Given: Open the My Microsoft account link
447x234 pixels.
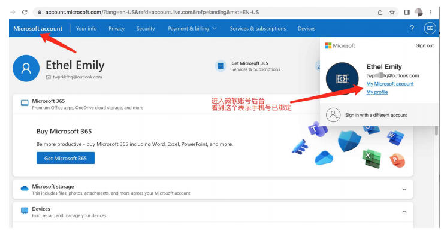Looking at the screenshot, I should pyautogui.click(x=389, y=84).
